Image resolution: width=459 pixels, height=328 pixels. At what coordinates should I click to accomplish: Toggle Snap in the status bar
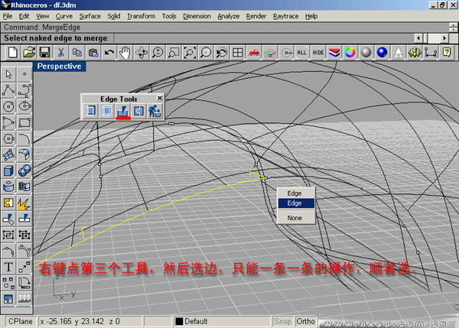pyautogui.click(x=283, y=321)
